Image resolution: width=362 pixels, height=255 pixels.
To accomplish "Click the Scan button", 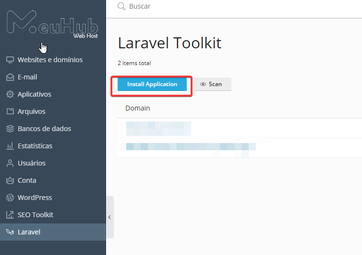I will click(213, 84).
